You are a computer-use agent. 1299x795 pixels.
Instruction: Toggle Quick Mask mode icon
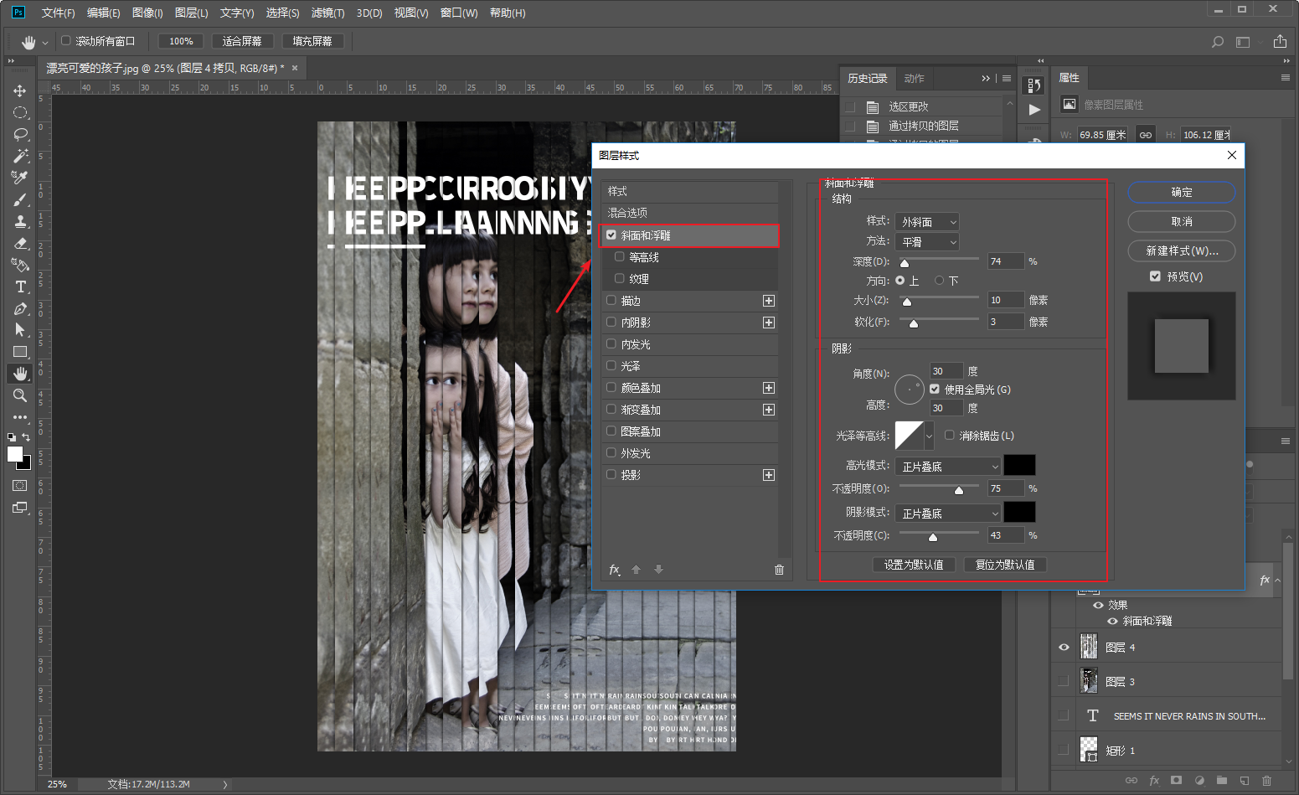click(20, 486)
